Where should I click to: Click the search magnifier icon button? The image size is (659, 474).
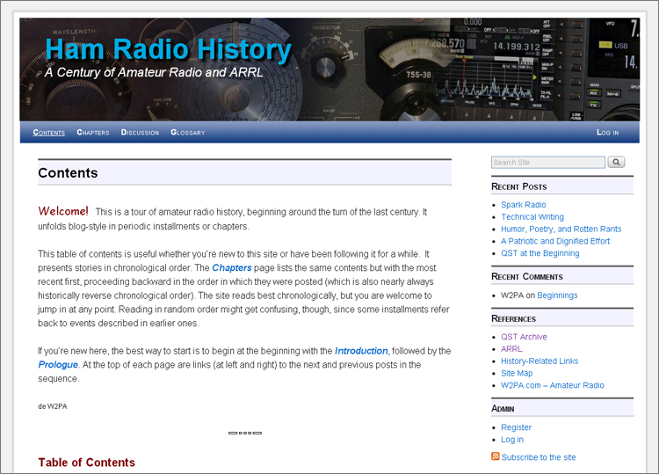[616, 163]
